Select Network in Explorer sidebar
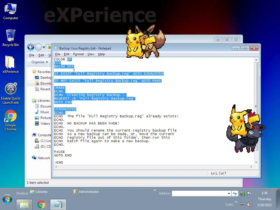280x210 pixels. pos(41,158)
